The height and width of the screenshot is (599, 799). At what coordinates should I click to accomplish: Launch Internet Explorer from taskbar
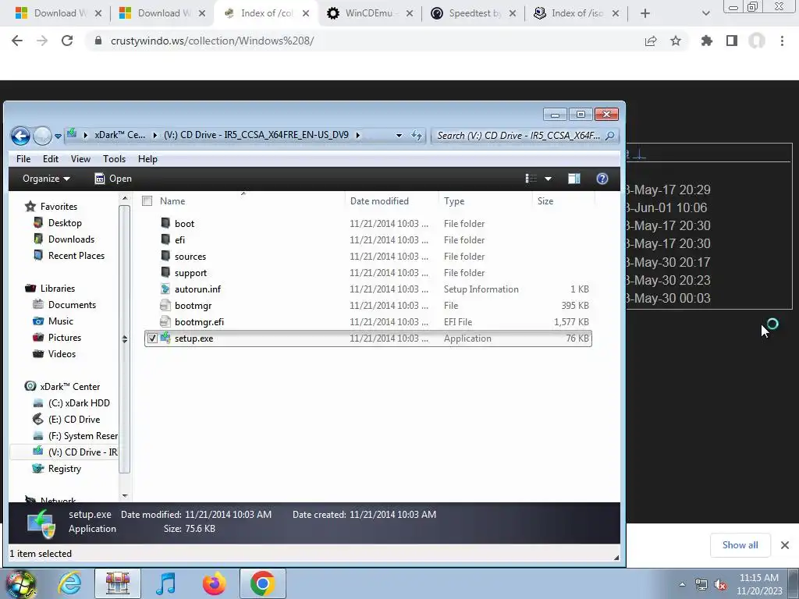(x=69, y=583)
